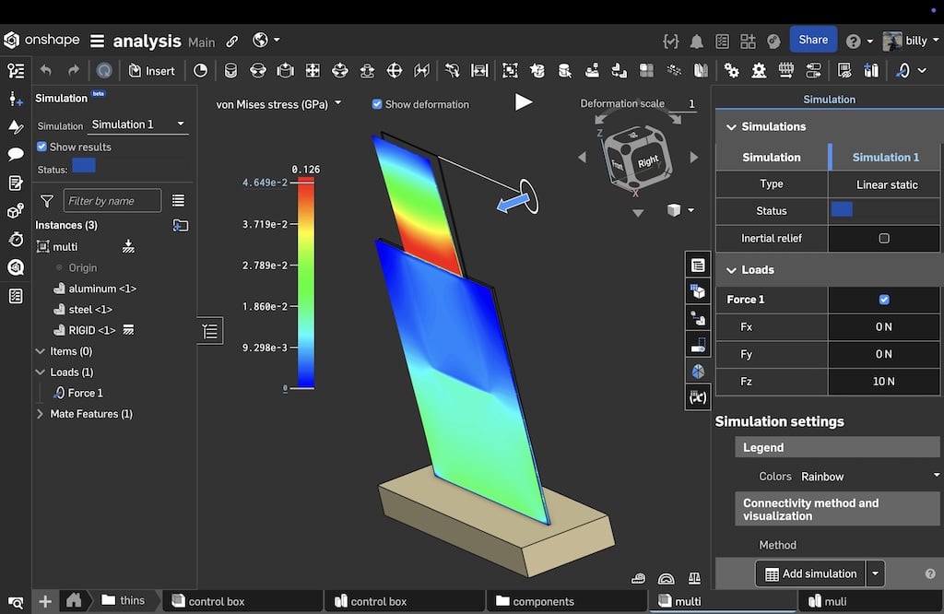The height and width of the screenshot is (614, 944).
Task: Click the Filter by name field
Action: [x=112, y=201]
